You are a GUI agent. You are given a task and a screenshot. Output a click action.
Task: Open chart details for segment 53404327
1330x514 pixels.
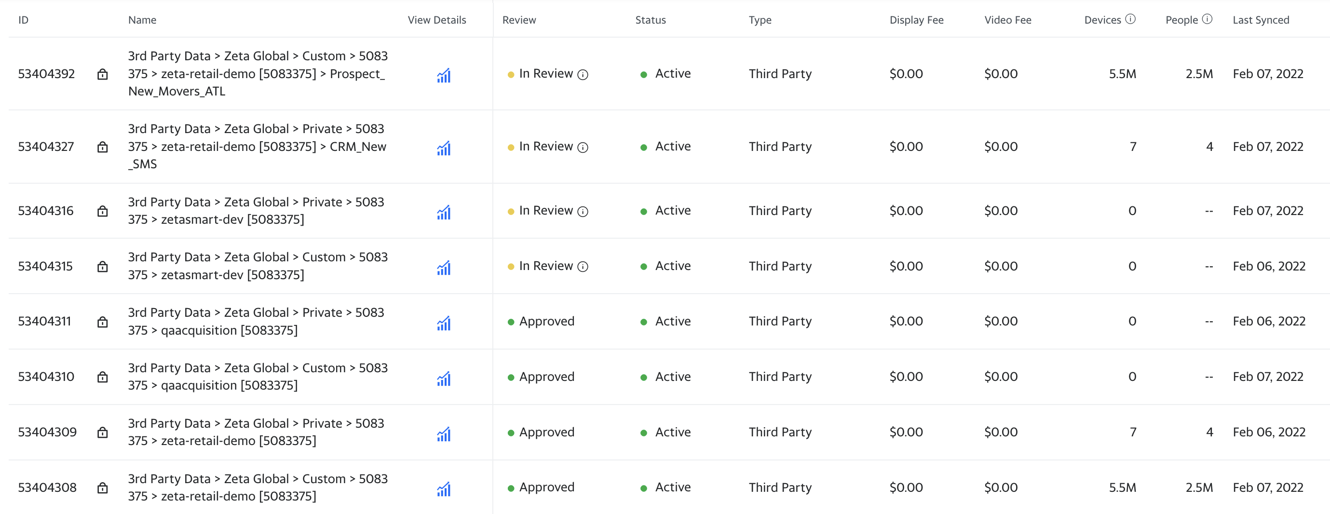(444, 148)
